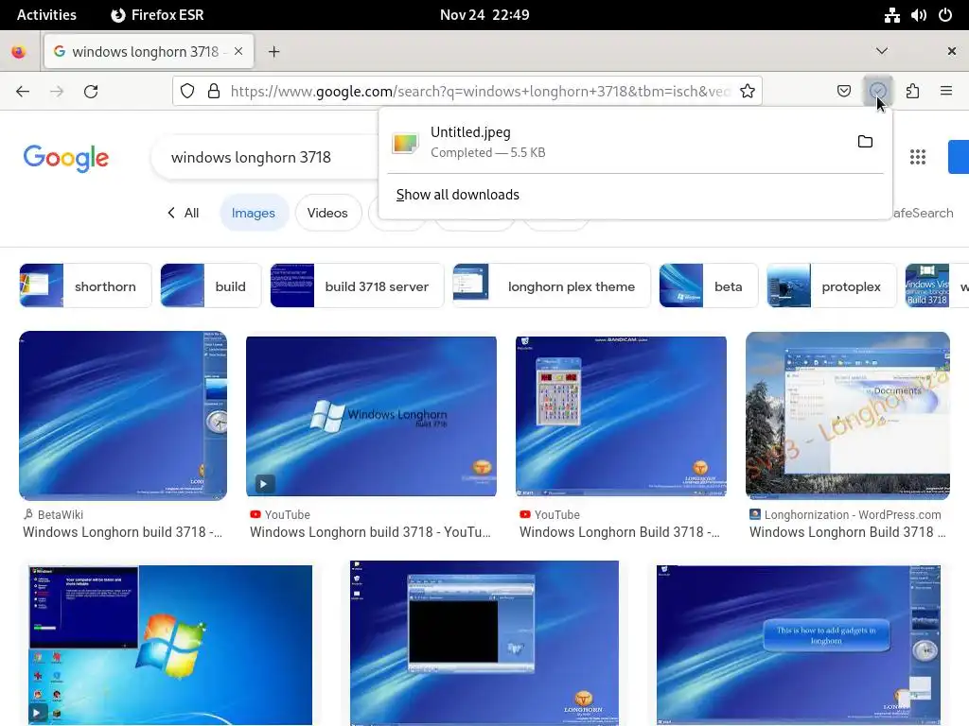Image resolution: width=969 pixels, height=726 pixels.
Task: Open the power menu icon
Action: pyautogui.click(x=945, y=15)
